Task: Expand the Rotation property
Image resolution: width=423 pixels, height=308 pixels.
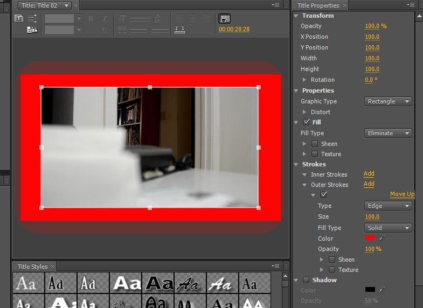Action: coord(305,80)
